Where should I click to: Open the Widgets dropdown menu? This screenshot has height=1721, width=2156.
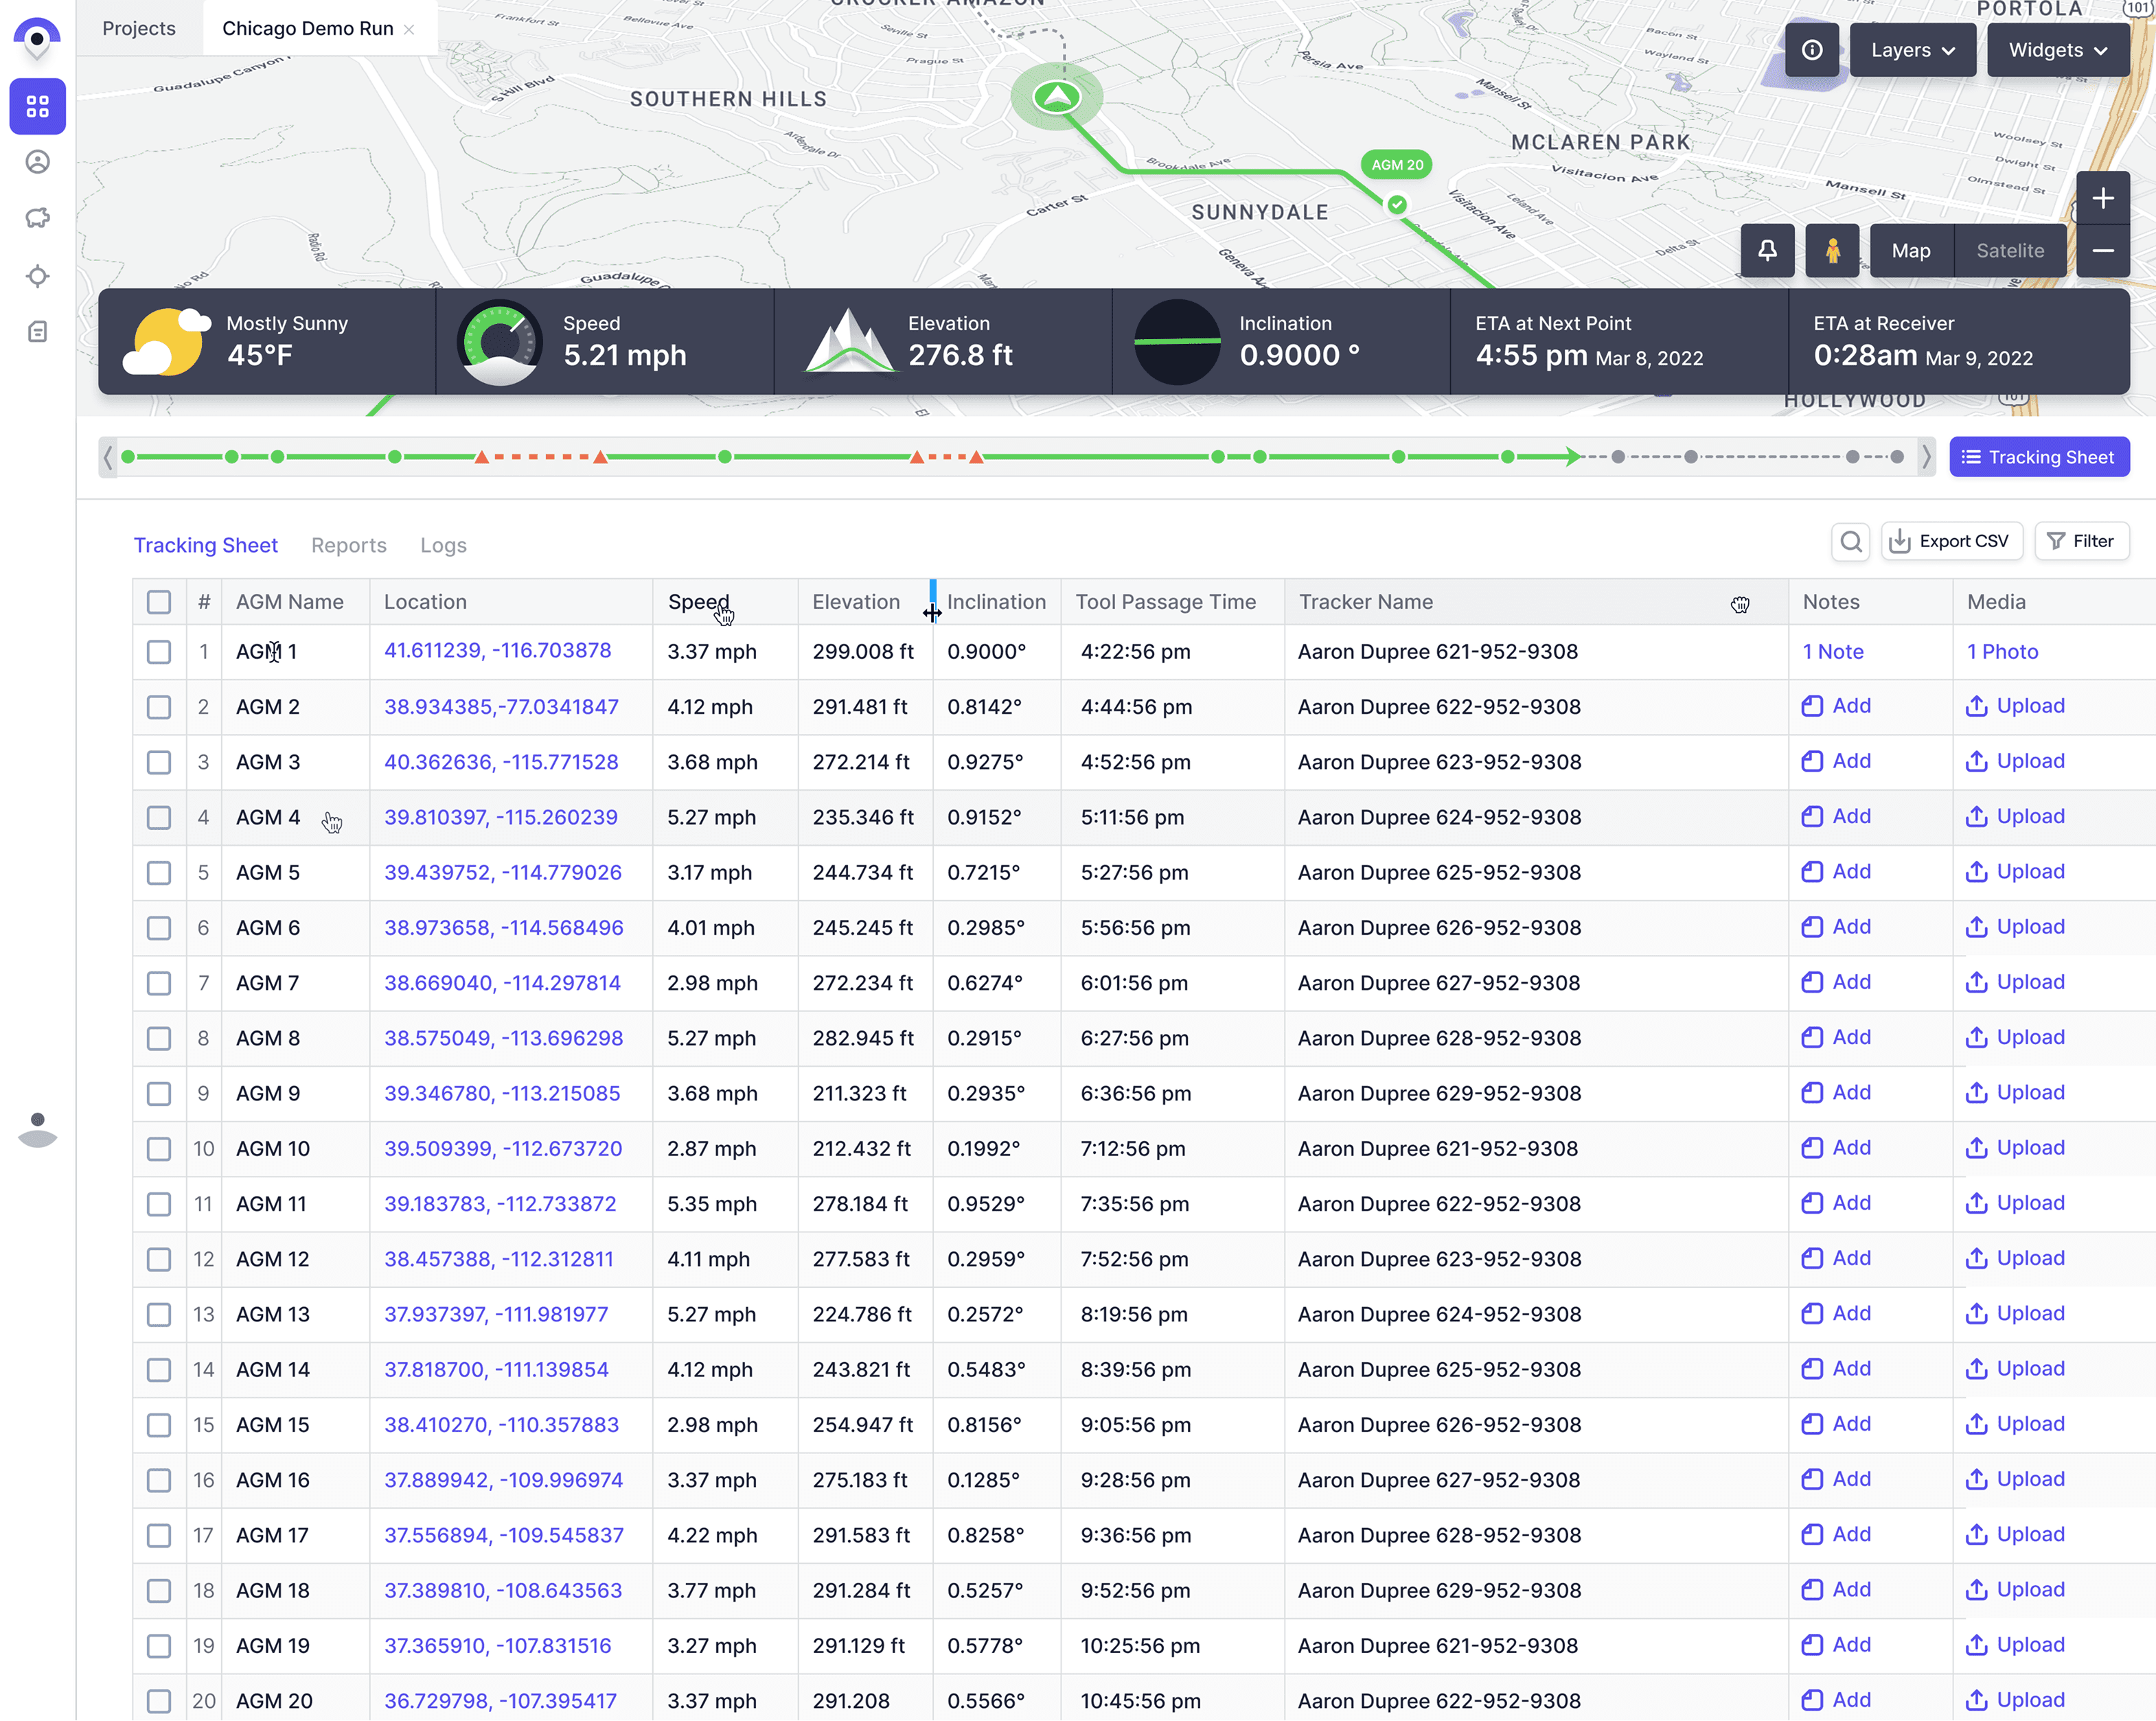click(x=2057, y=50)
